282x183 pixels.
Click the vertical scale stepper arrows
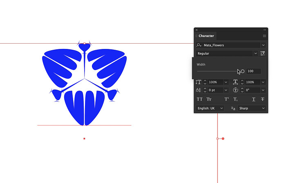pyautogui.click(x=205, y=82)
